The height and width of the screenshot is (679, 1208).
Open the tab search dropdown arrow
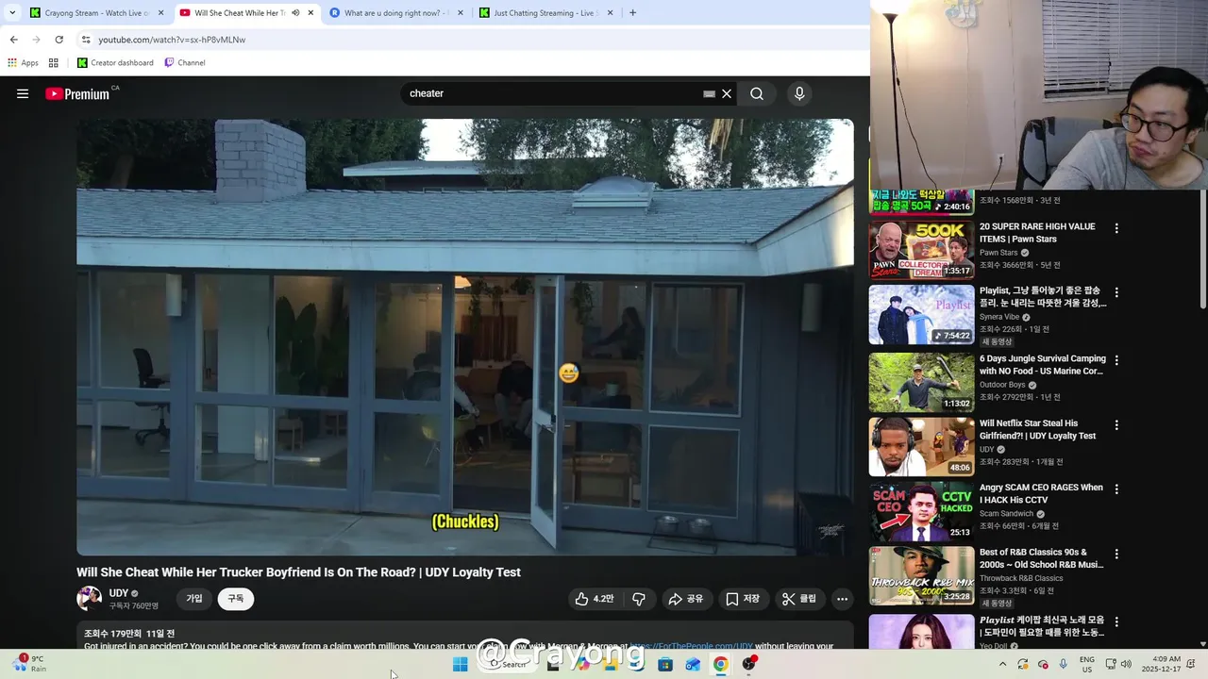pyautogui.click(x=11, y=13)
